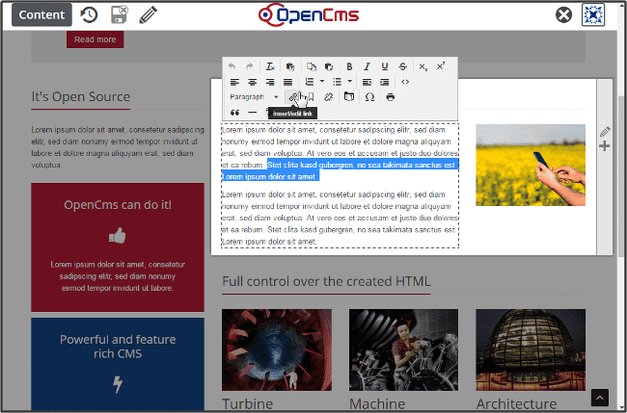Click the Turbine caption text
The image size is (627, 413).
248,403
